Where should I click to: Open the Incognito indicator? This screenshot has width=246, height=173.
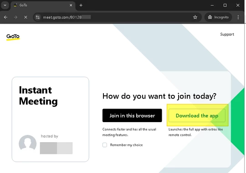[218, 17]
